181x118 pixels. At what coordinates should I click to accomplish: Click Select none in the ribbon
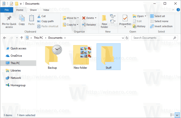pyautogui.click(x=159, y=21)
